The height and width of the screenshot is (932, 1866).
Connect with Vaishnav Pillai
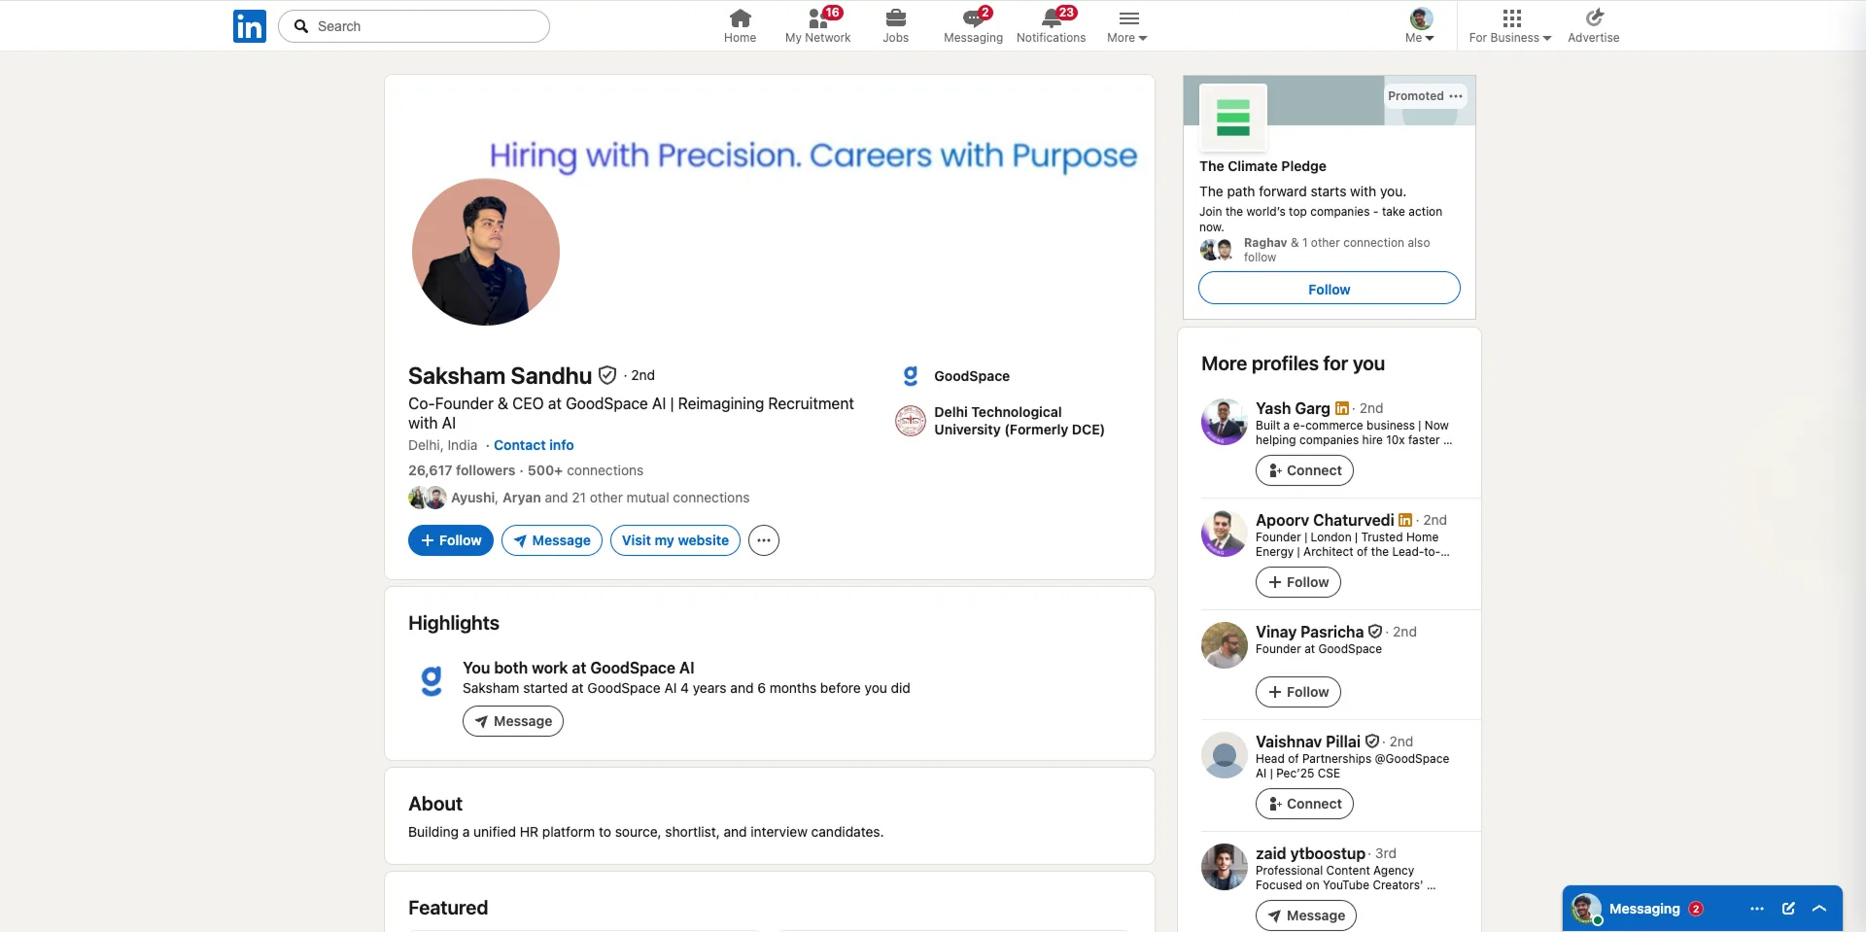(x=1304, y=804)
